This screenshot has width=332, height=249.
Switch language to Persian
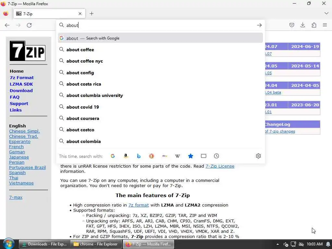(17, 162)
